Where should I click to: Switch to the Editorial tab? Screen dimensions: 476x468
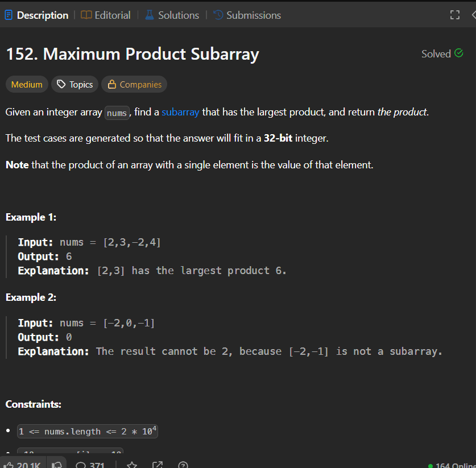click(111, 15)
